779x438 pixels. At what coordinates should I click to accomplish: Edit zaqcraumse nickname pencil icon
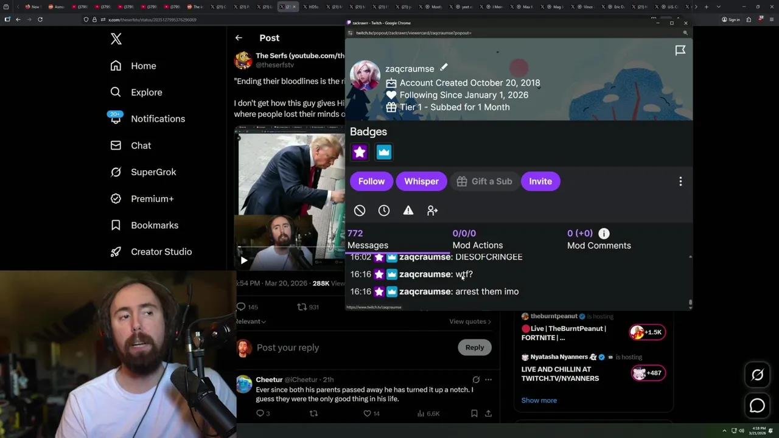(444, 68)
